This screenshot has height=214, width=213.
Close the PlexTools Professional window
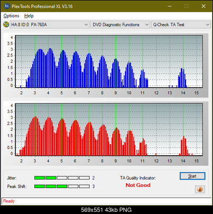point(203,6)
